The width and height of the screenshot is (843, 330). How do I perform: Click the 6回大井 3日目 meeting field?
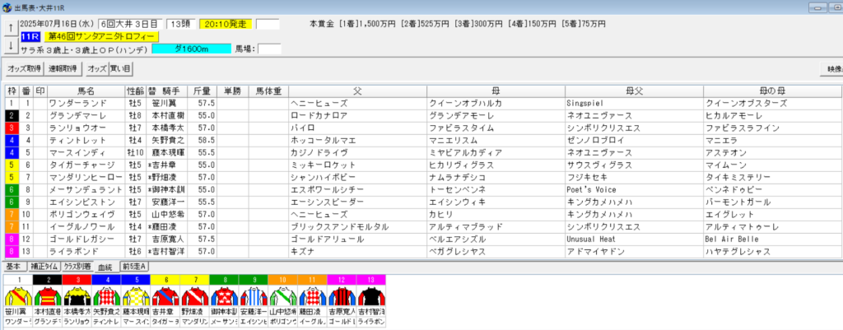tap(129, 24)
